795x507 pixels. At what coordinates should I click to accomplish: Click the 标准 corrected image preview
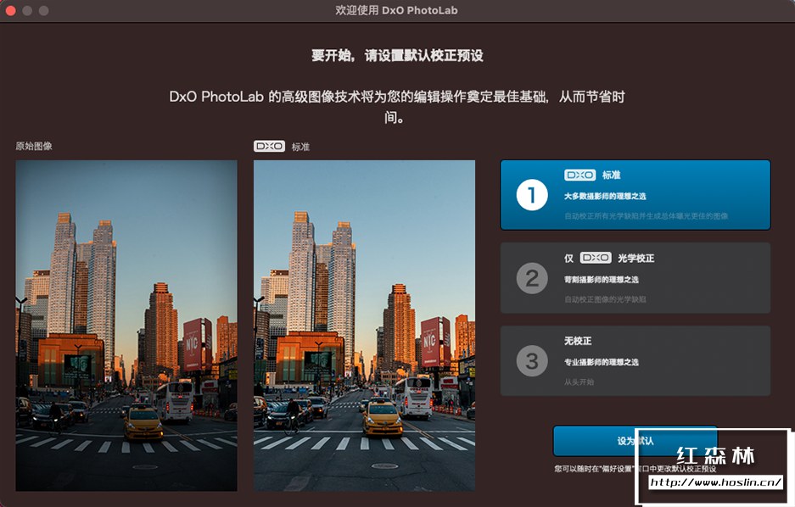point(364,326)
